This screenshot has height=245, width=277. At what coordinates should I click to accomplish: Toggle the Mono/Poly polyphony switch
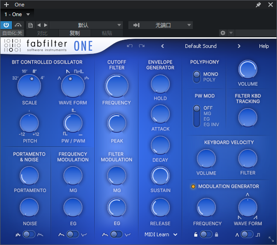point(196,77)
